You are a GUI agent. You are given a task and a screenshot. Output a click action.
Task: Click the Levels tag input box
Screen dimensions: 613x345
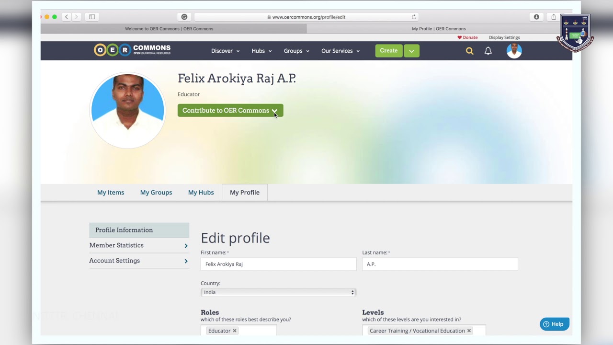(x=424, y=331)
